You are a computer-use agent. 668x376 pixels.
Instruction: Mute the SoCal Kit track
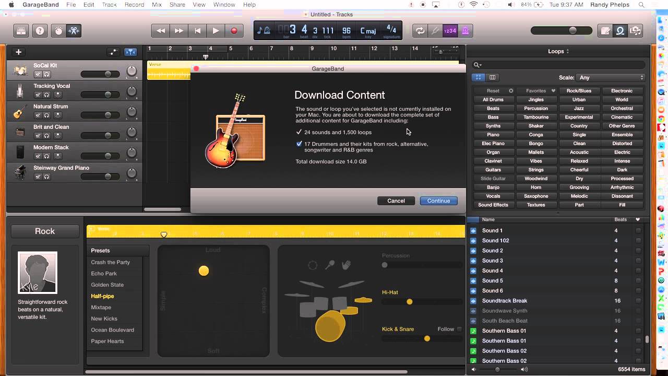coord(38,74)
